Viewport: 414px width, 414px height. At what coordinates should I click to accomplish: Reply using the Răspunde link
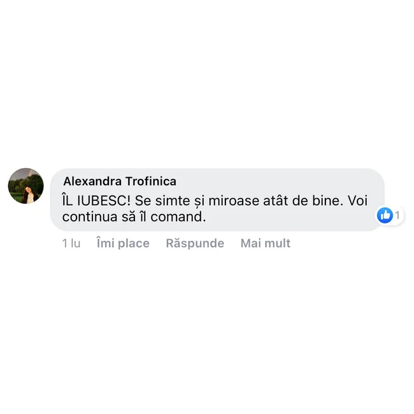195,243
